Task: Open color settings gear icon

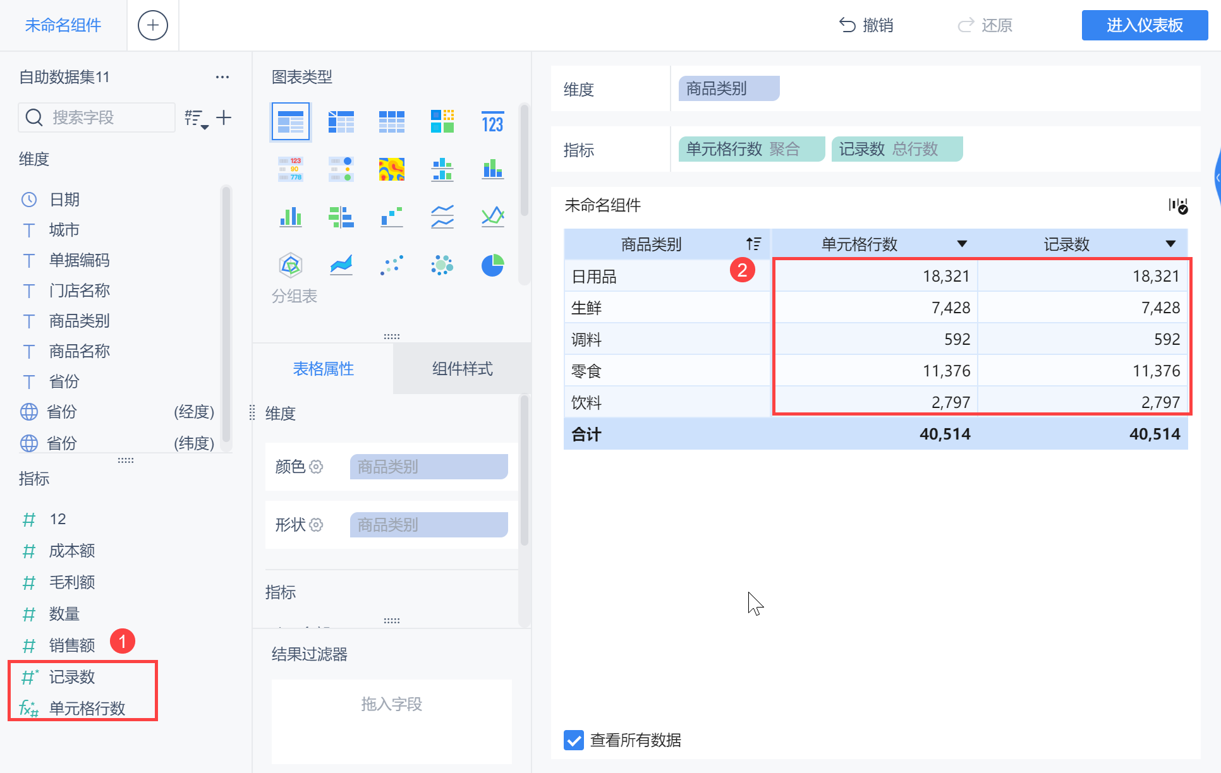Action: point(316,467)
